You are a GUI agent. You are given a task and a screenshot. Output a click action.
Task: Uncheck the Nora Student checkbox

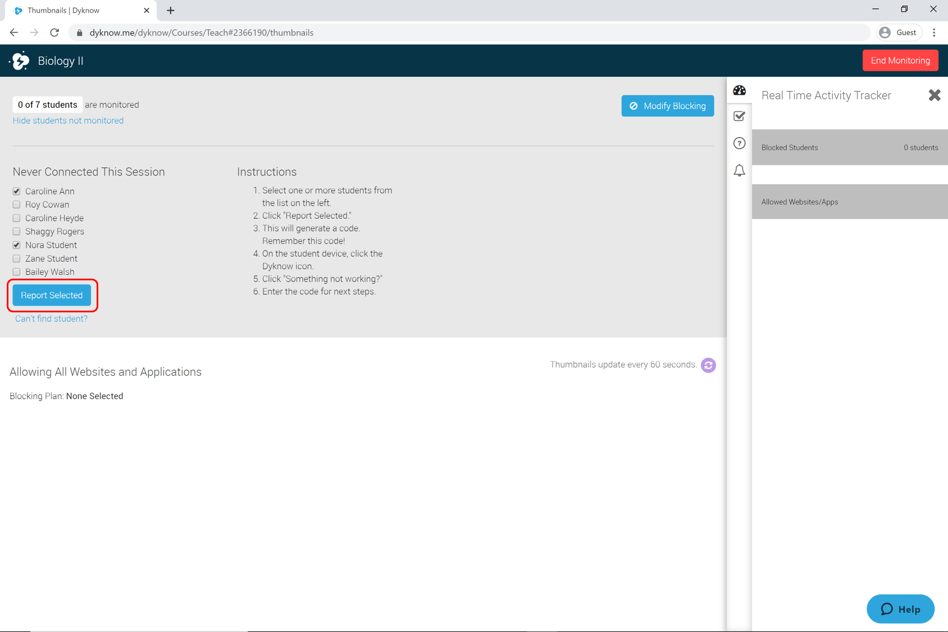tap(16, 245)
